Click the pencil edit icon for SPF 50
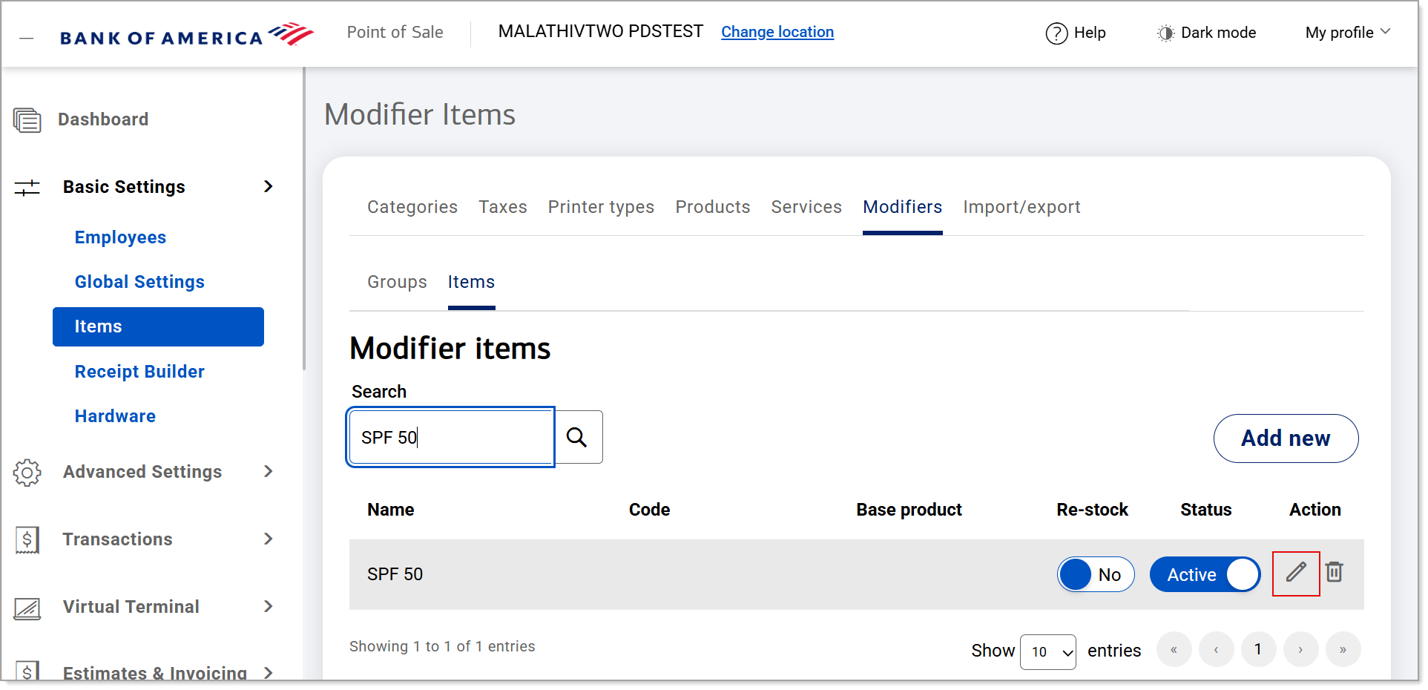1428x690 pixels. tap(1296, 573)
